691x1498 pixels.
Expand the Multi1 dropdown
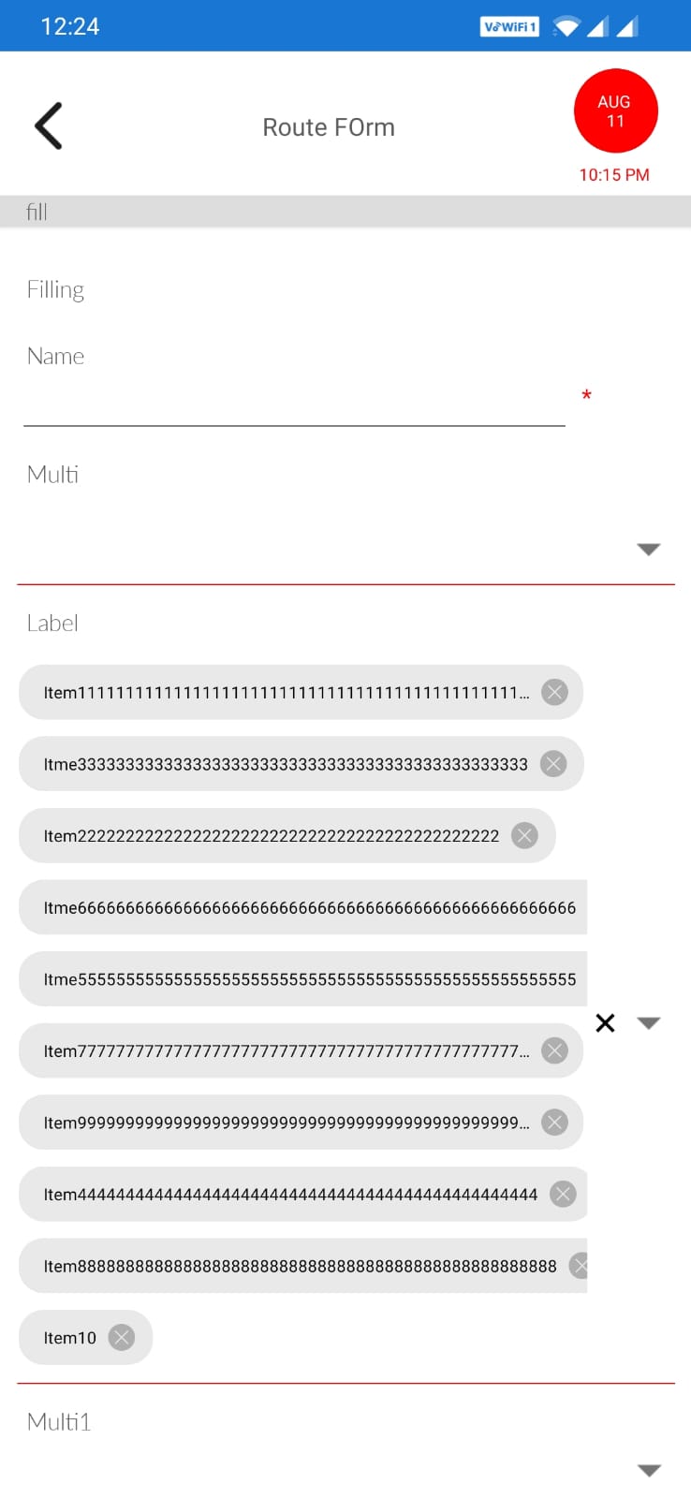648,1470
